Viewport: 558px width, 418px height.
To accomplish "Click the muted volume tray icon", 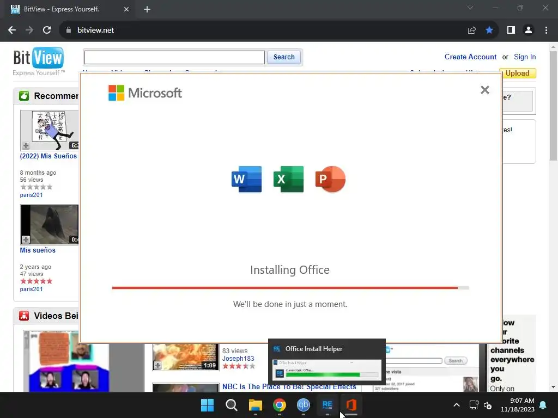I will [x=488, y=405].
